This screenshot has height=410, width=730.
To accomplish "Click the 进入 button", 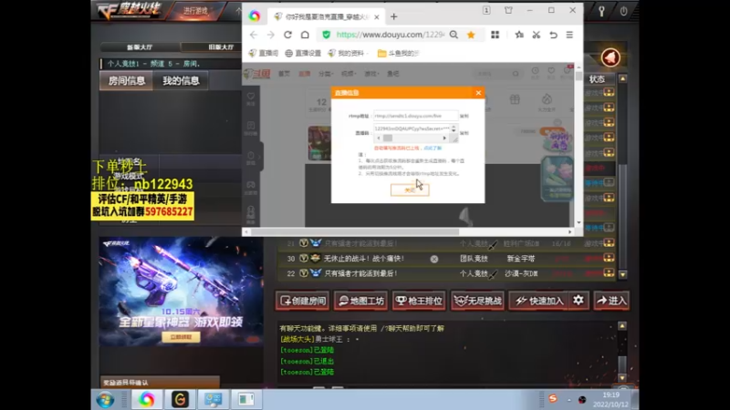I will 611,301.
